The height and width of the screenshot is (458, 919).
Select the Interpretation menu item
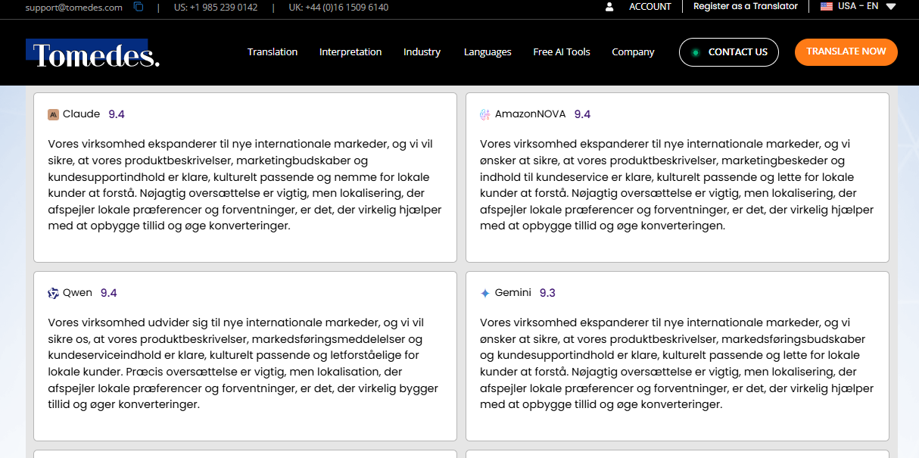tap(350, 52)
